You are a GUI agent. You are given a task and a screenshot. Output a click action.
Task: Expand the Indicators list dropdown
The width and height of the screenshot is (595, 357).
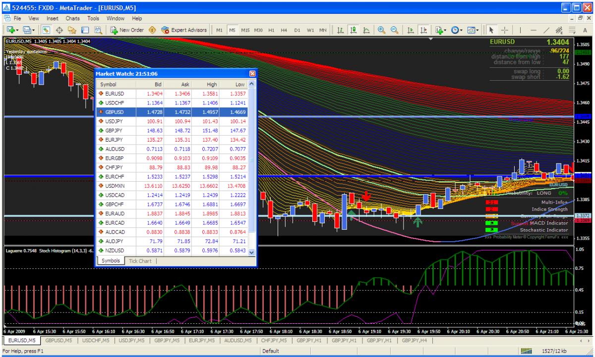tap(445, 30)
